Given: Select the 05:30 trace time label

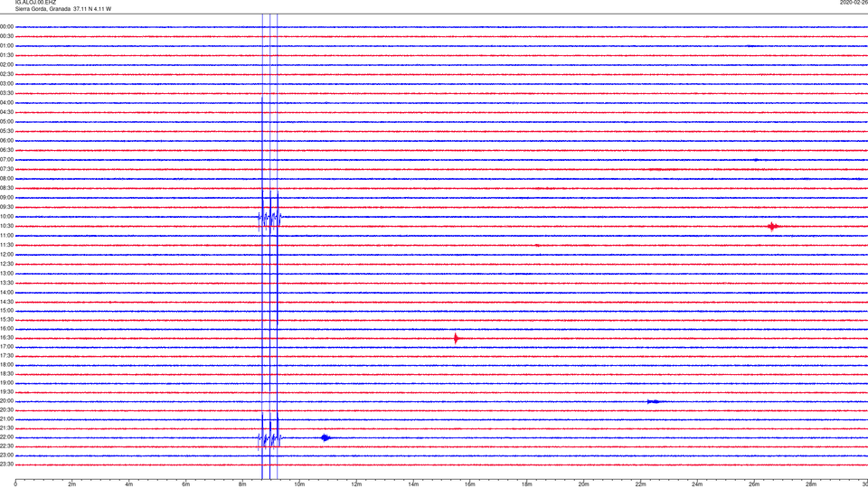Looking at the screenshot, I should coord(6,131).
